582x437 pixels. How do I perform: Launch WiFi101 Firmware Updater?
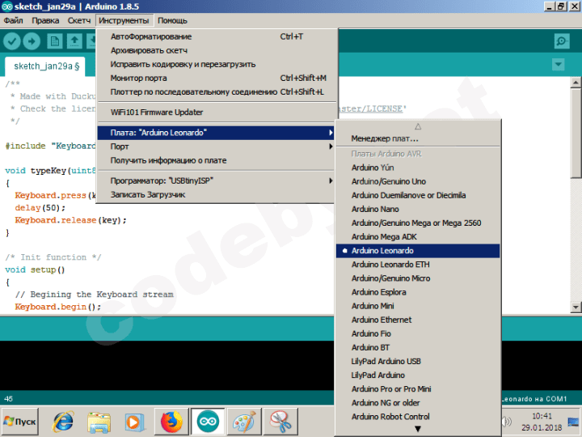coord(217,112)
